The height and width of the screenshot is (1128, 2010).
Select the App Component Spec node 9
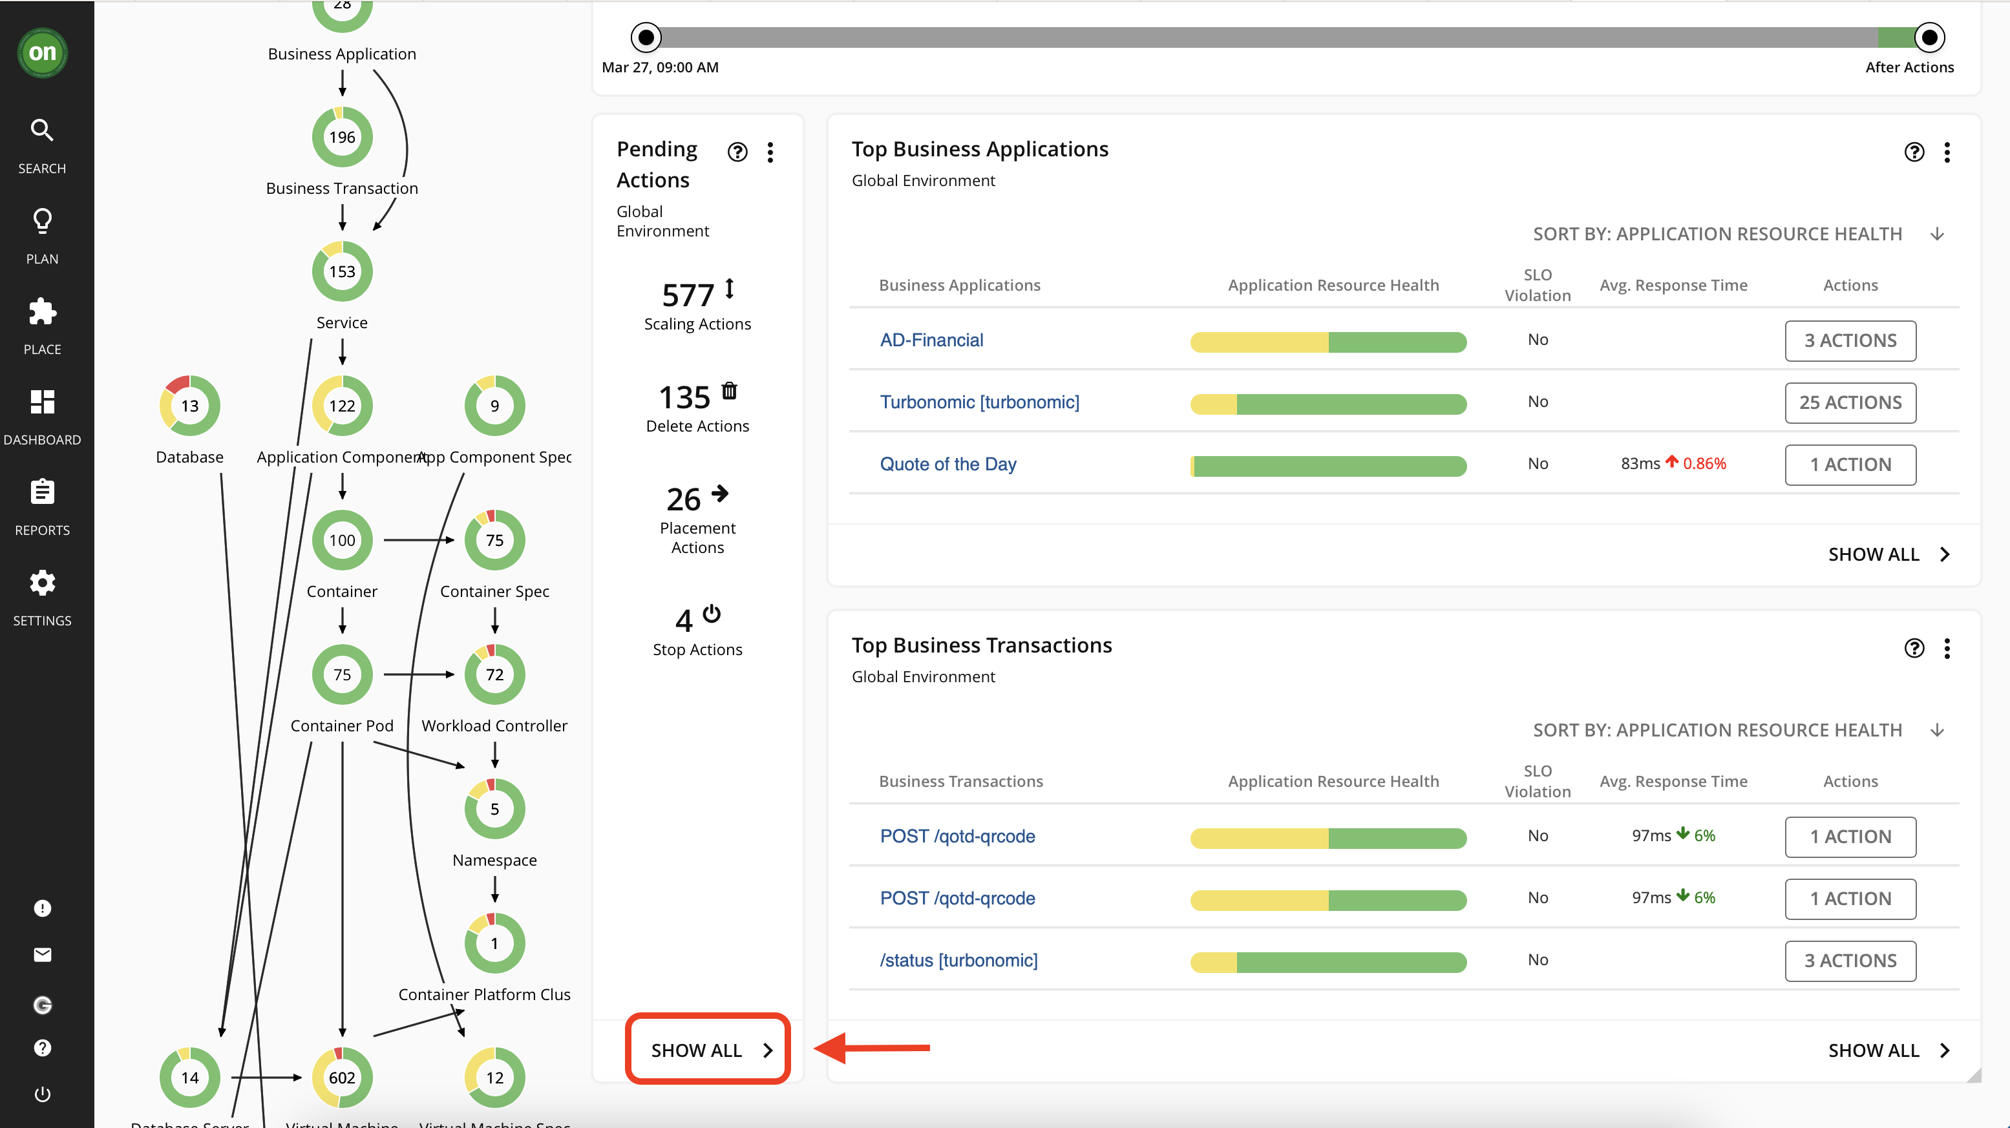pyautogui.click(x=494, y=406)
